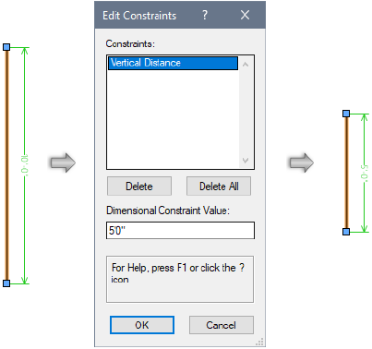The height and width of the screenshot is (349, 372).
Task: Click the Dimensional Constraint Value field
Action: [180, 231]
